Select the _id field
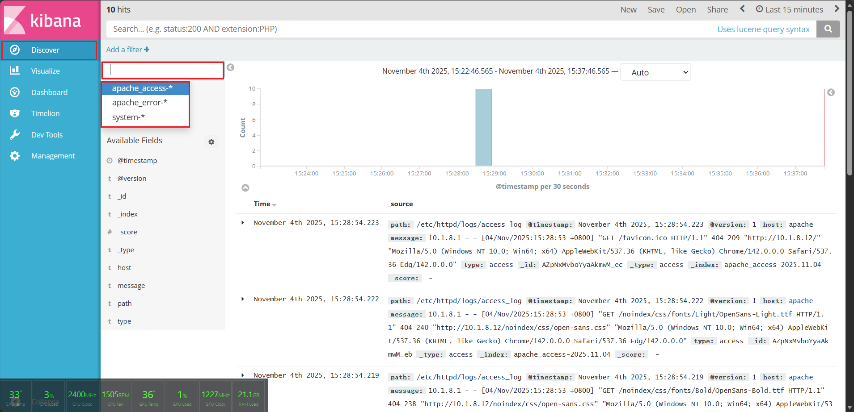Viewport: 854px width, 412px height. [122, 196]
